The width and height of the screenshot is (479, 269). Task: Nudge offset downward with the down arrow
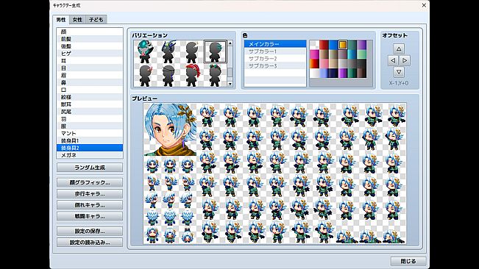(399, 72)
